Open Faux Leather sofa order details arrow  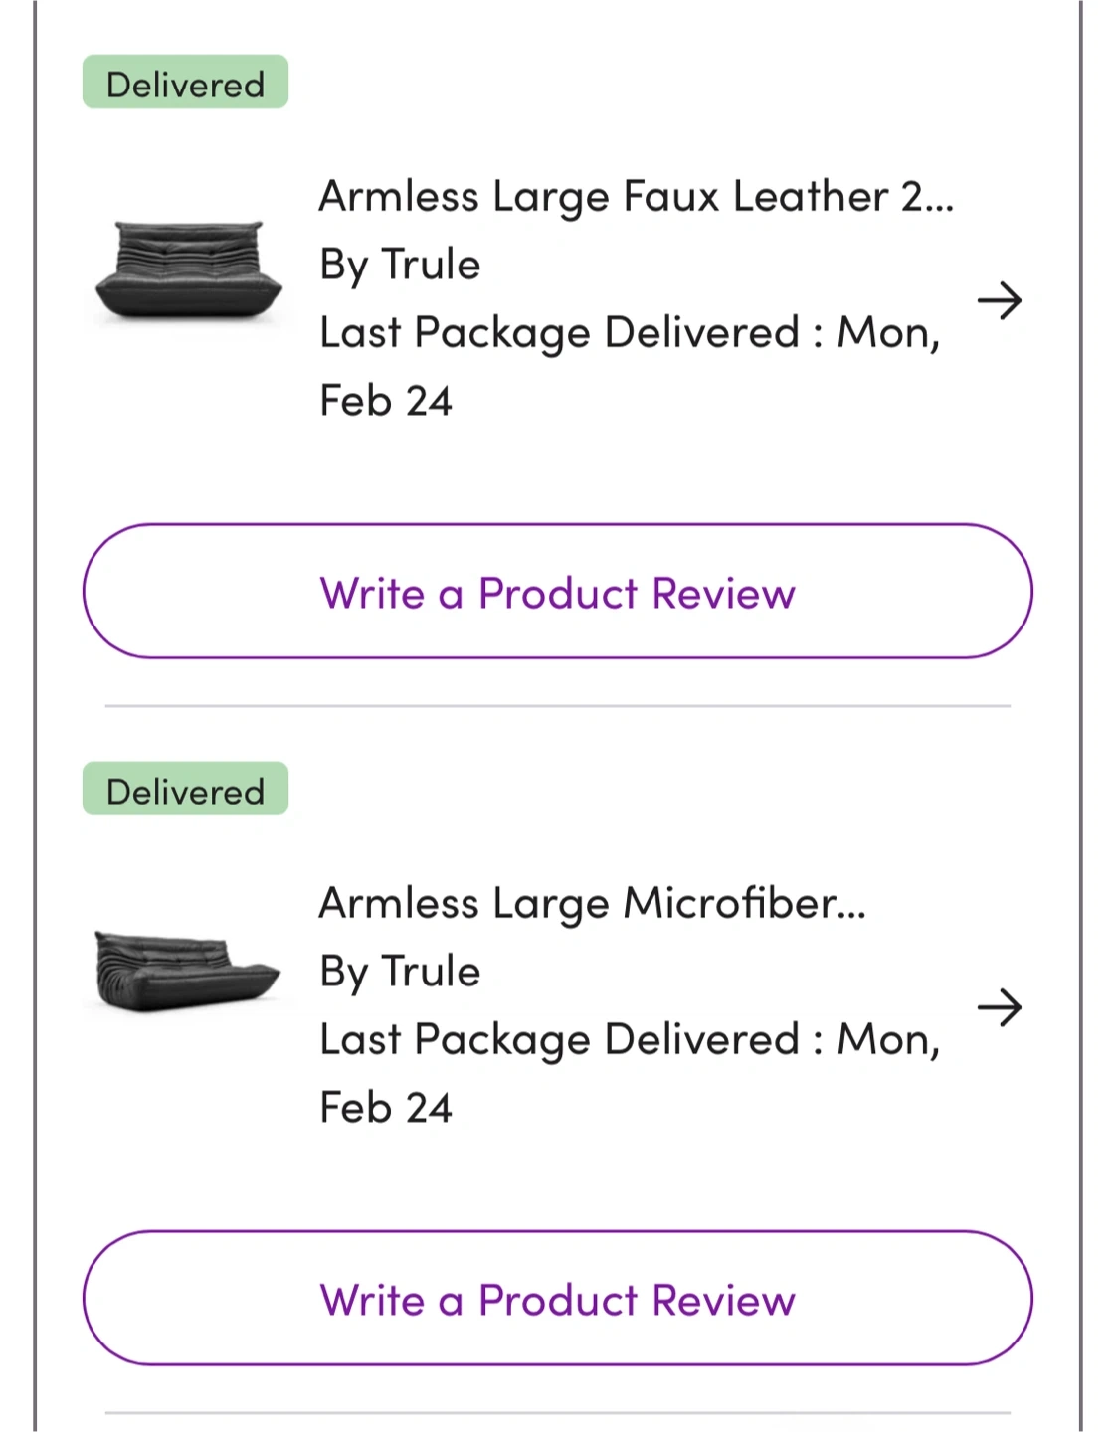999,300
